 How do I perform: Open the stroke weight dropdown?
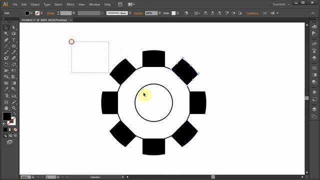(x=73, y=13)
